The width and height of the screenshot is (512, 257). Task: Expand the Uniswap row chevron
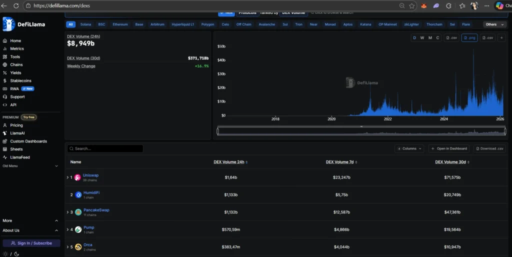click(x=67, y=177)
